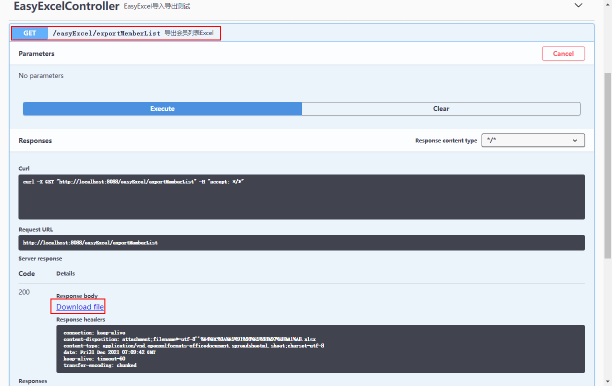This screenshot has width=612, height=386.
Task: Click the 导出会员列表Excel description text
Action: coord(189,33)
